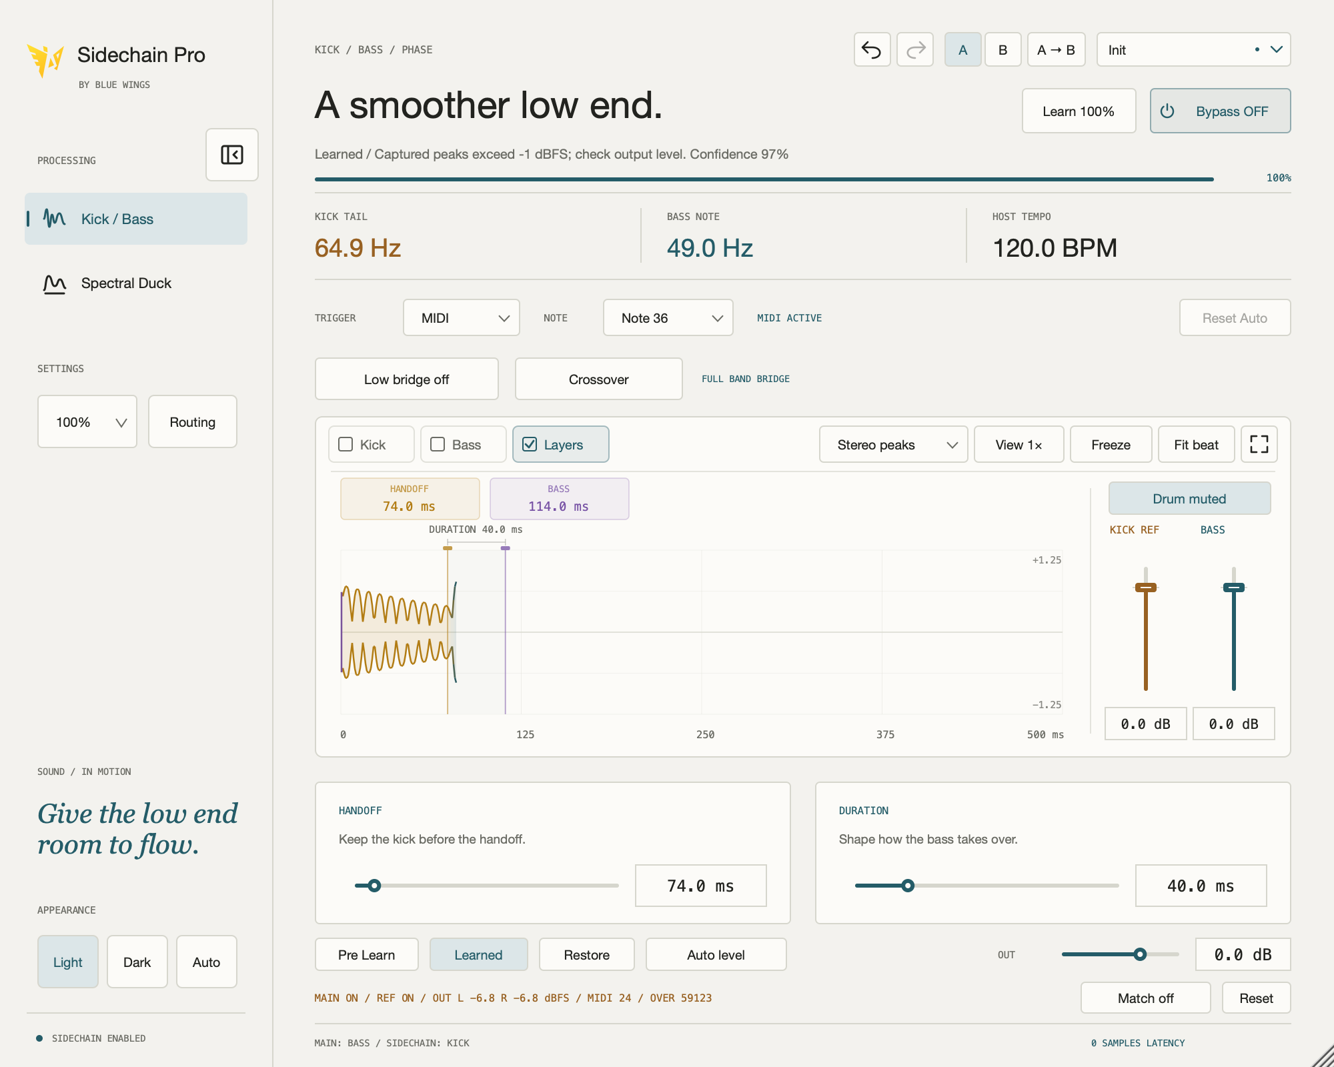
Task: Click the Duration 40.0 ms value field
Action: (x=1201, y=886)
